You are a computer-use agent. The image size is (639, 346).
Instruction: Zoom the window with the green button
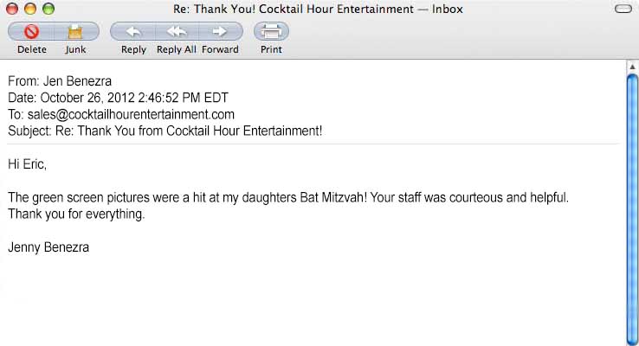[48, 10]
